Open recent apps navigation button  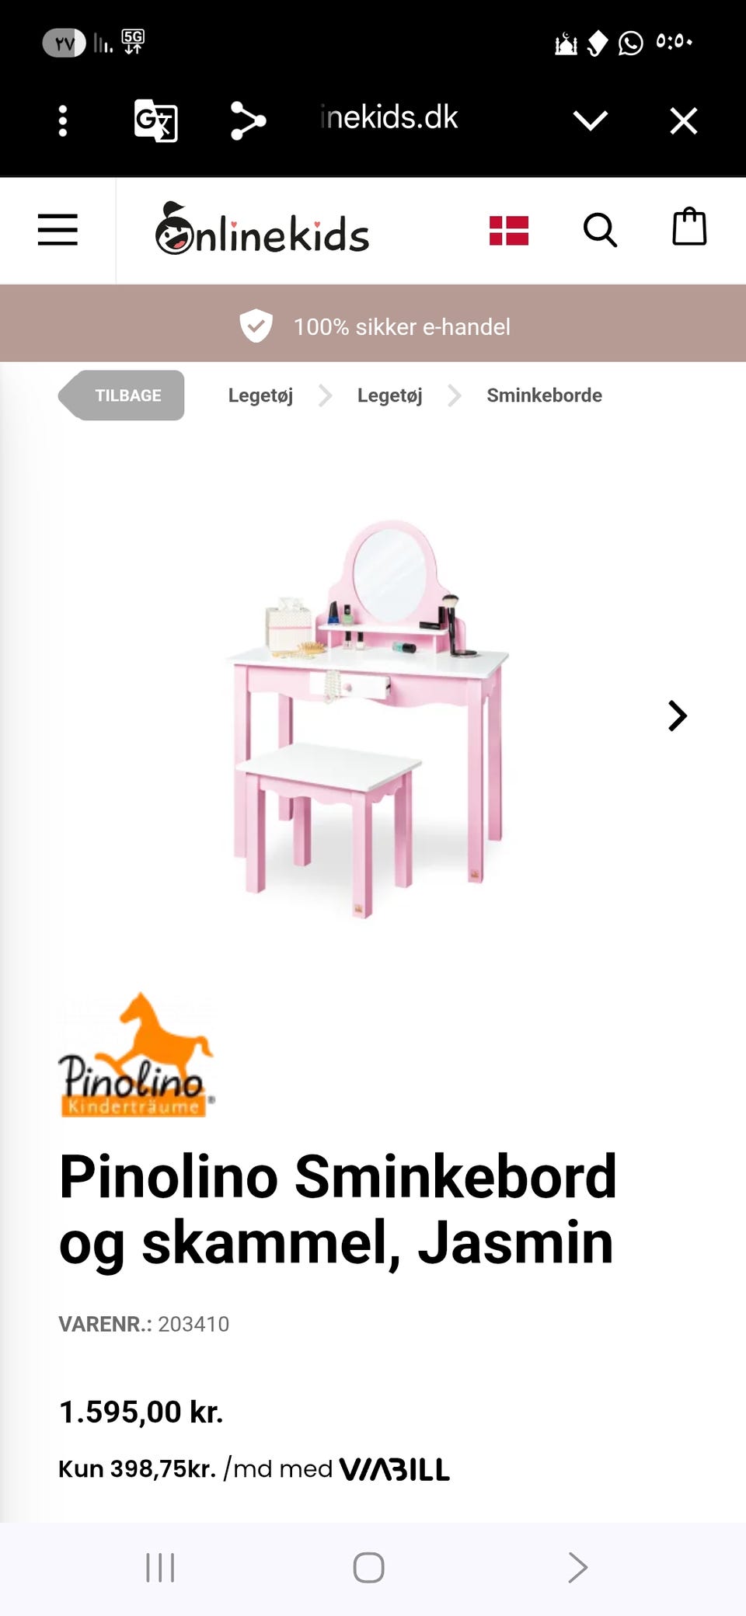pyautogui.click(x=160, y=1567)
